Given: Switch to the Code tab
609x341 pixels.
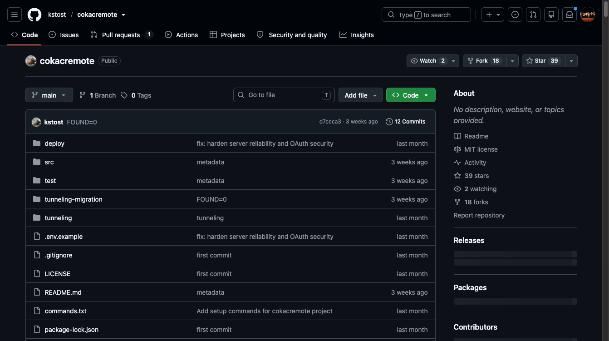Looking at the screenshot, I should point(25,35).
